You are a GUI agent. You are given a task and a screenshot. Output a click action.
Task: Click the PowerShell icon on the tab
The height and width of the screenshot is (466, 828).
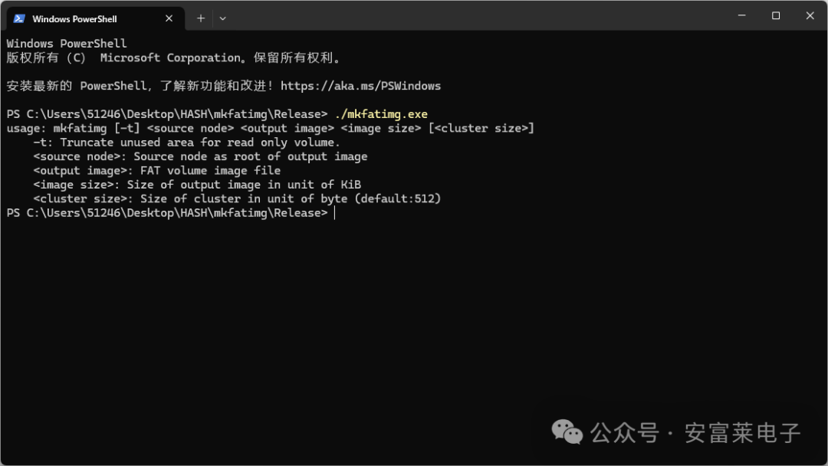click(18, 17)
